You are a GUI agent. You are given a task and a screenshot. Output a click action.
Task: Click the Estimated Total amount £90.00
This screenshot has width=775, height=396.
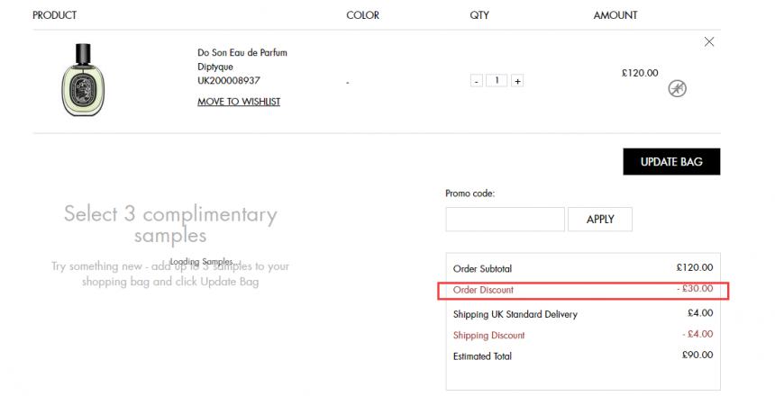697,355
